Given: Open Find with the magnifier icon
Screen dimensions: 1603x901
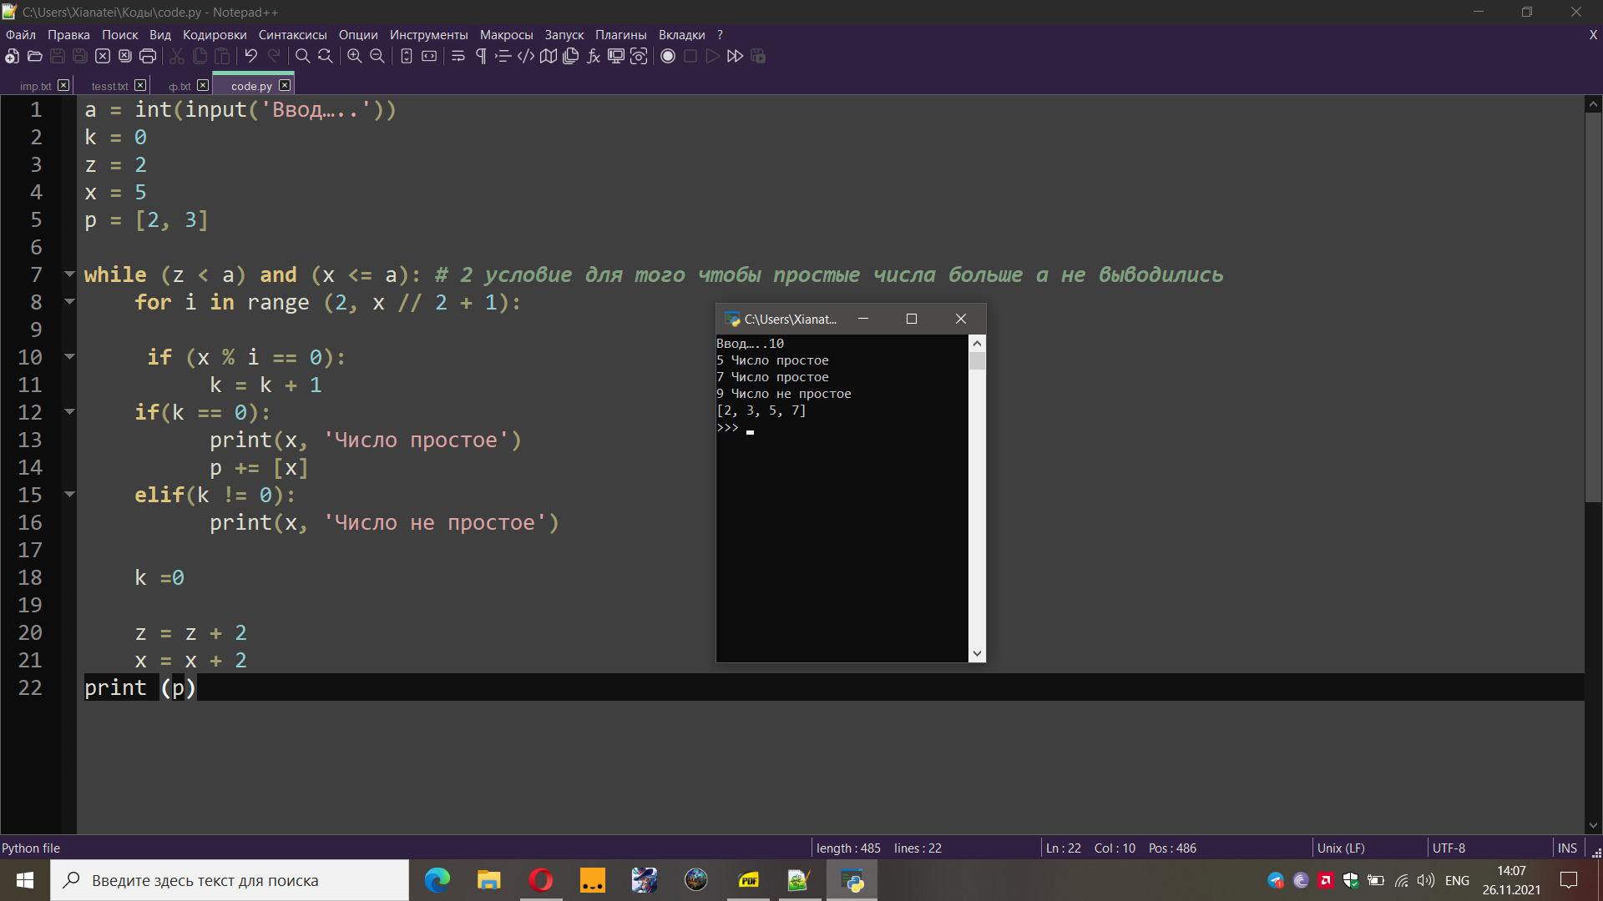Looking at the screenshot, I should (302, 56).
